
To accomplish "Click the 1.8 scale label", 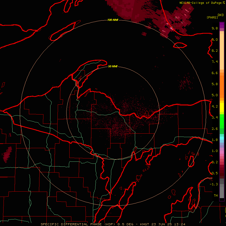I will pyautogui.click(x=215, y=140).
